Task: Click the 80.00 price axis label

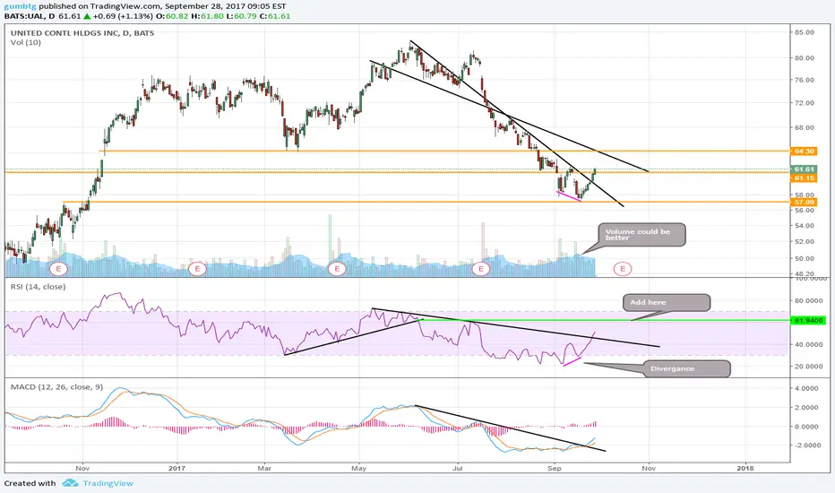Action: pyautogui.click(x=805, y=57)
